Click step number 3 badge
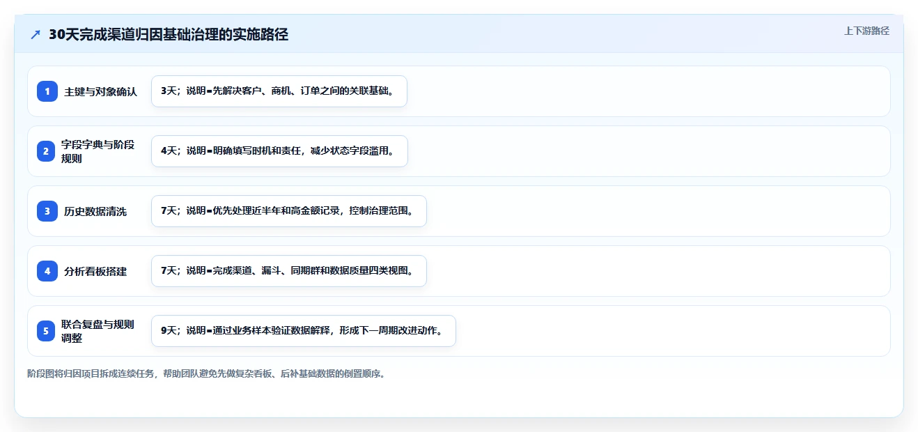Image resolution: width=918 pixels, height=432 pixels. (x=47, y=211)
